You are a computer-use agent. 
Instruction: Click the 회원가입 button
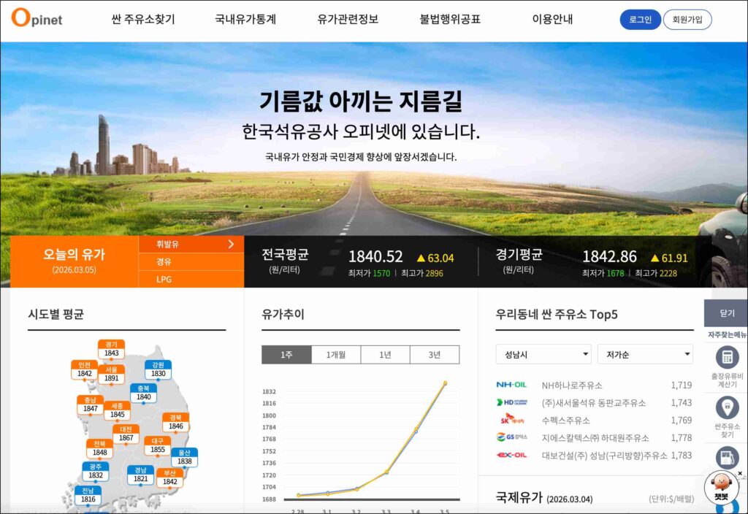point(687,20)
